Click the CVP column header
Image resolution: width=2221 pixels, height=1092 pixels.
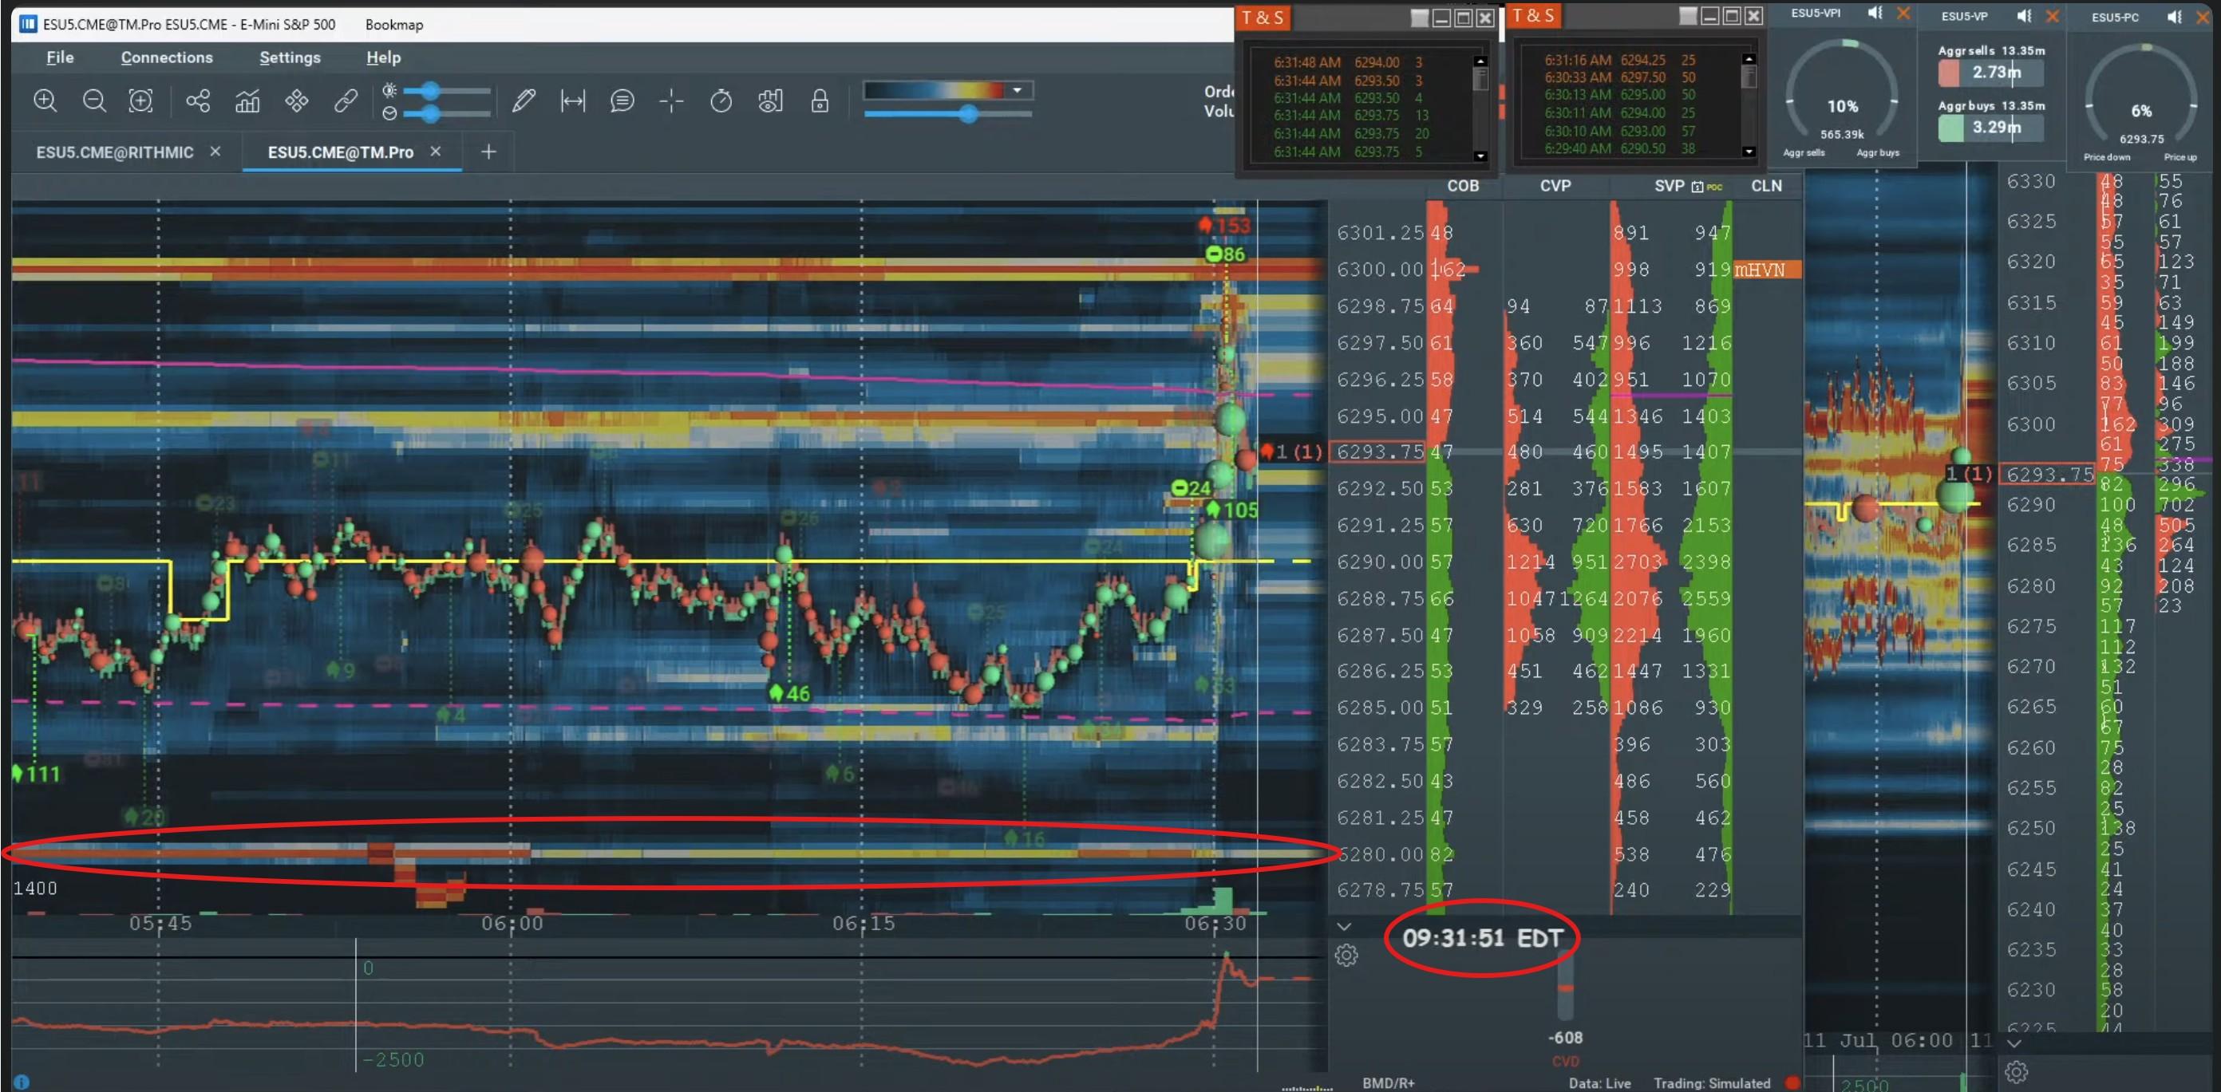click(1555, 186)
